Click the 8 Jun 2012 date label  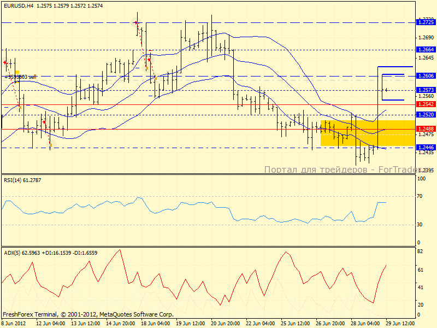click(x=14, y=324)
